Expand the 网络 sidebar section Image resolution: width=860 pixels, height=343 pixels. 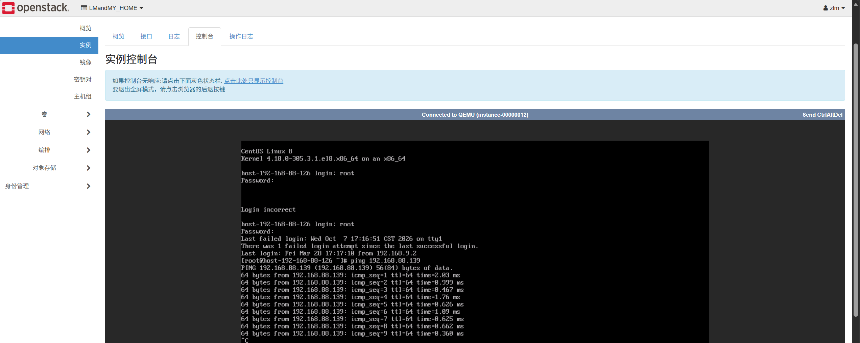(49, 132)
